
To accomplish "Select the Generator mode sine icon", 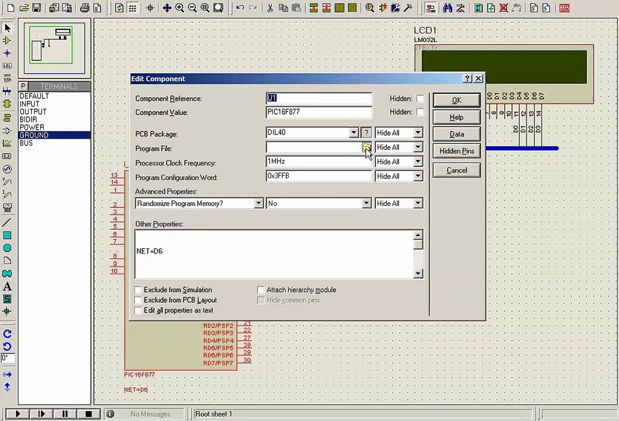I will click(7, 169).
